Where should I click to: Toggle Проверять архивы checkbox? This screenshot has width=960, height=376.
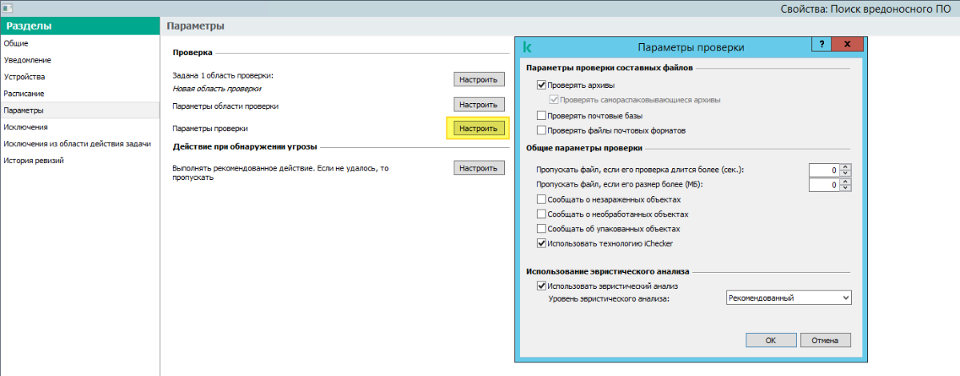tap(542, 85)
